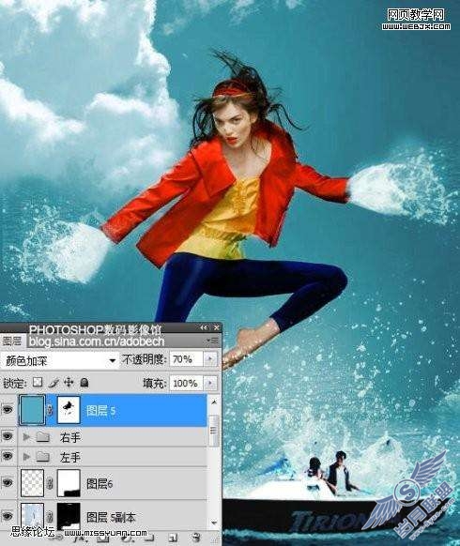460x546 pixels.
Task: Select the layer mask thumbnail of 图层 5
Action: click(69, 410)
